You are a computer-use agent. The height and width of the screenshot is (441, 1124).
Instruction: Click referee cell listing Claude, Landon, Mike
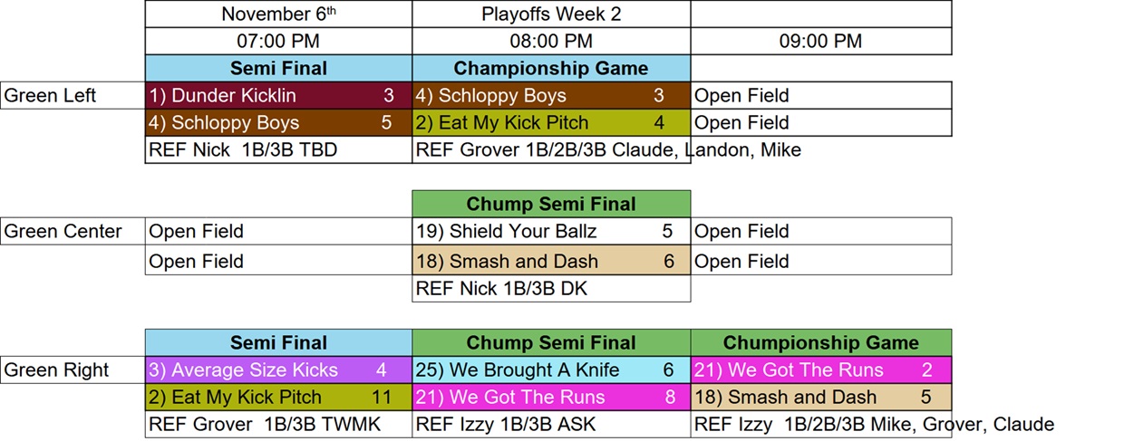point(607,150)
